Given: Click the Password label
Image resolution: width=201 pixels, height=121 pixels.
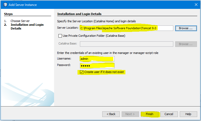Looking at the screenshot, I should pos(64,65).
